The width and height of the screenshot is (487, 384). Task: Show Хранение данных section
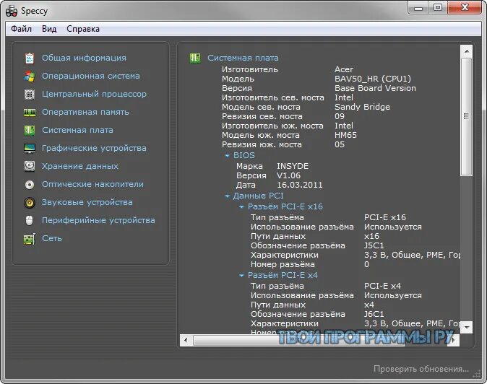point(80,166)
